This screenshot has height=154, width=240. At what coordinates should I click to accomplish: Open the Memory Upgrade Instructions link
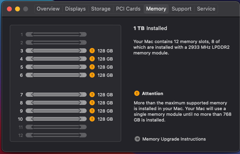pos(174,139)
